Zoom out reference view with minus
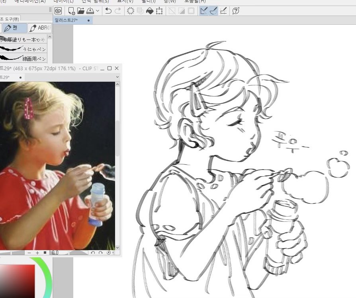 [x=29, y=253]
